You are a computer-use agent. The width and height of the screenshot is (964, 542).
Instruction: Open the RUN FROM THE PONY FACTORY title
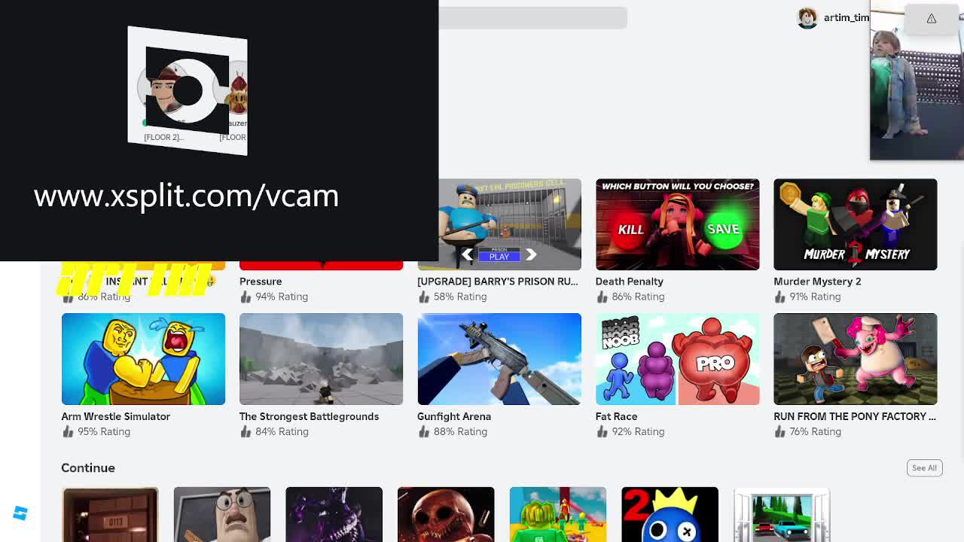[855, 416]
